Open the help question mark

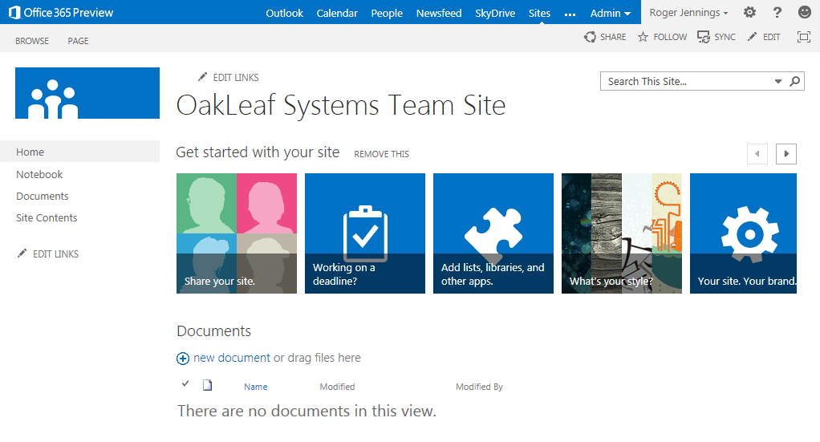click(x=777, y=12)
